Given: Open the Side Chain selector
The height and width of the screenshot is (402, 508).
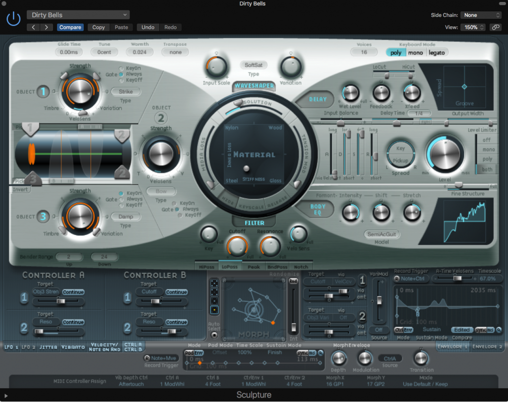Looking at the screenshot, I should (x=480, y=15).
